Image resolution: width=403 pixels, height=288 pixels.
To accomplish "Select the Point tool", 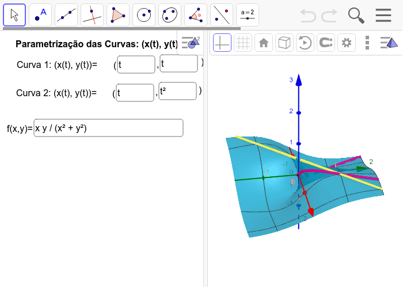I will (x=40, y=15).
